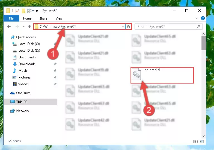The width and height of the screenshot is (214, 150).
Task: Click the pin icon next to Videos
Action: pyautogui.click(x=55, y=84)
